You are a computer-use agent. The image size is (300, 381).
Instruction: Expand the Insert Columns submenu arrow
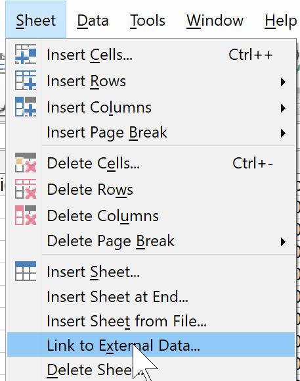coord(283,108)
